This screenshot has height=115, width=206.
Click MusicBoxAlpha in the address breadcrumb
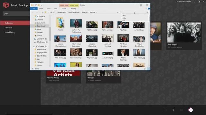[74, 12]
